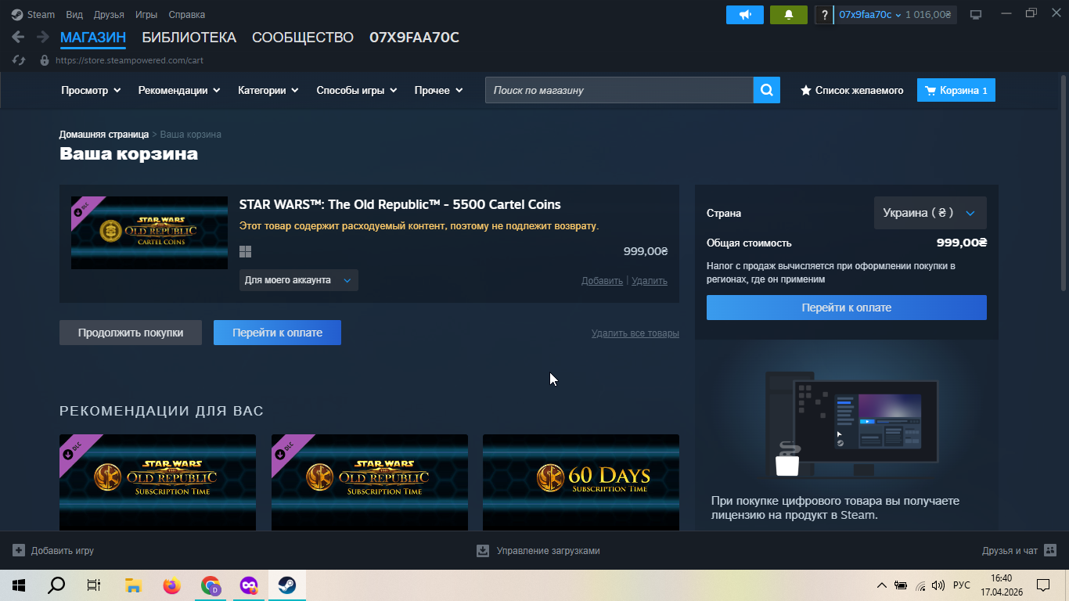Screen dimensions: 1069x601
Task: Open the Игры menu
Action: coord(146,15)
